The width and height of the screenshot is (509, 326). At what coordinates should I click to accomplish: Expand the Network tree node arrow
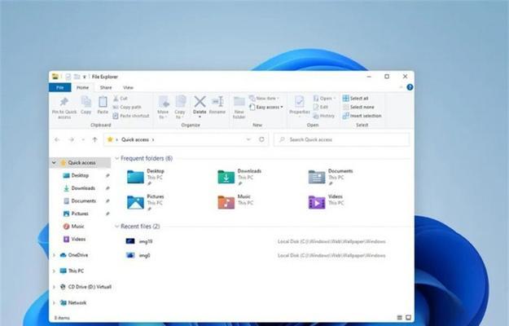point(55,302)
